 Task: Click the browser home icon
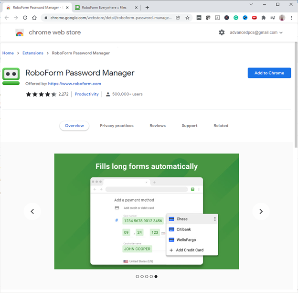tap(34, 18)
